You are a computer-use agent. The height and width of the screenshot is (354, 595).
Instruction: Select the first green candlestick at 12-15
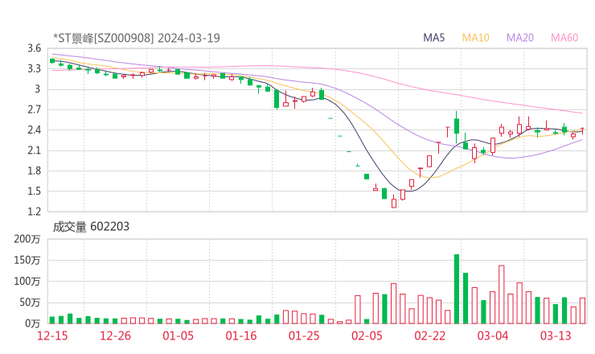[x=52, y=61]
